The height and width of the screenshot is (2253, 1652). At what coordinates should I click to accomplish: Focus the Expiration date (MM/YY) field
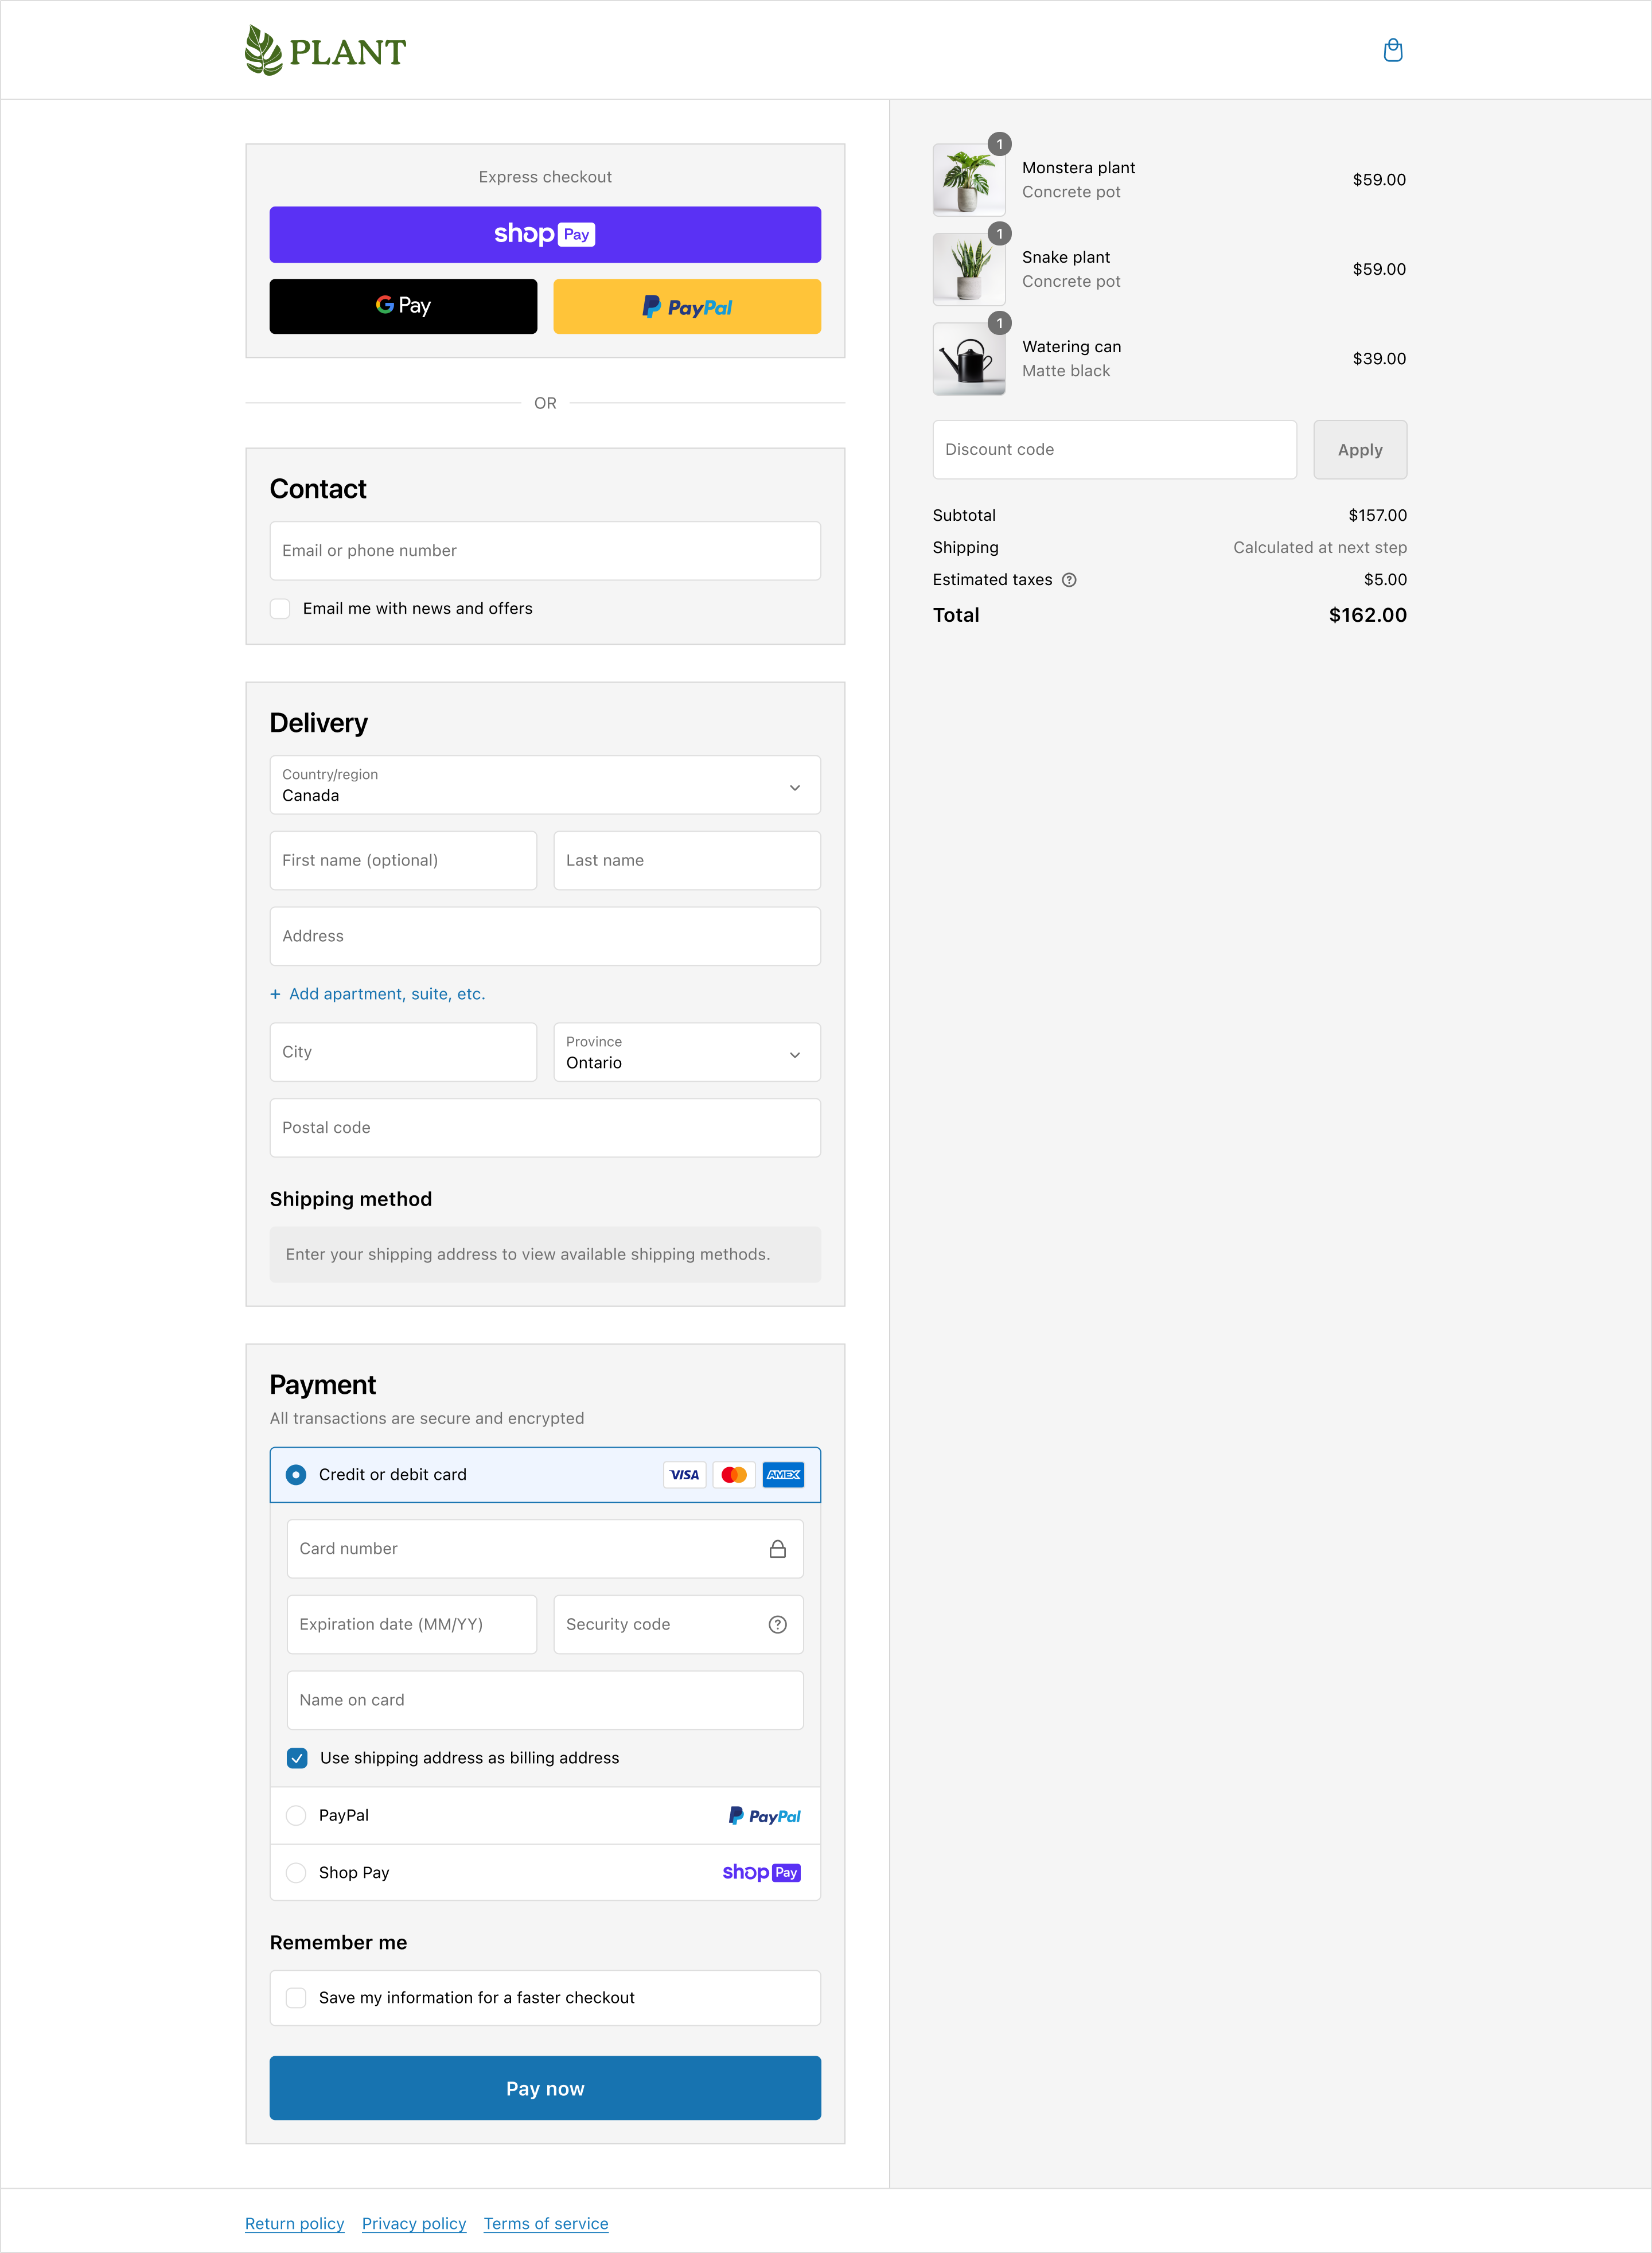coord(412,1625)
